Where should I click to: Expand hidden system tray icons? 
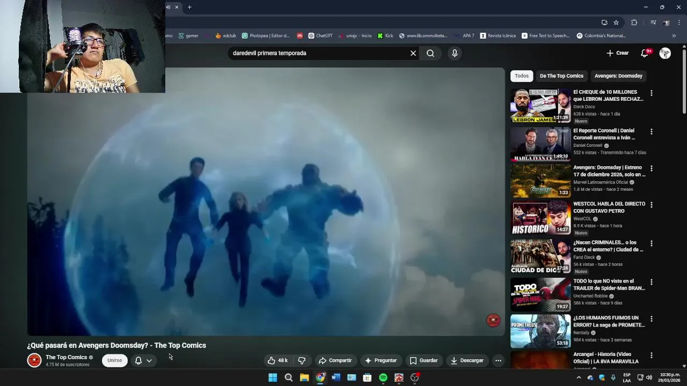point(579,377)
